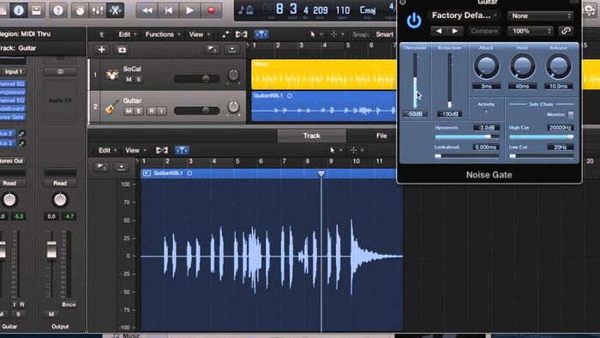Start playback with the Play button
Screen dimensions: 600x338
point(189,10)
